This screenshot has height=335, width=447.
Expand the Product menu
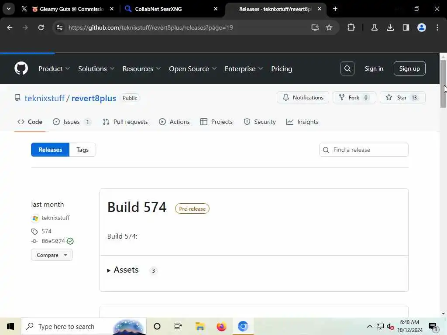coord(54,68)
